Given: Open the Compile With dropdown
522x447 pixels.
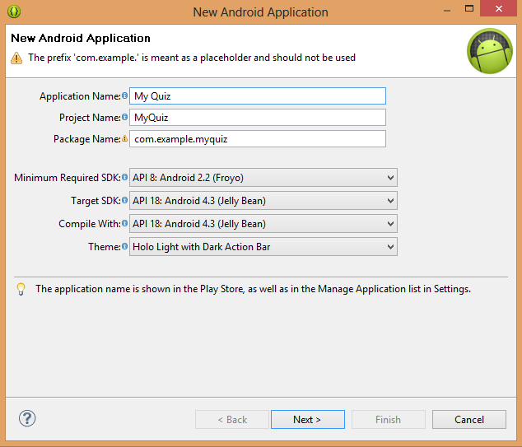Looking at the screenshot, I should pyautogui.click(x=263, y=223).
